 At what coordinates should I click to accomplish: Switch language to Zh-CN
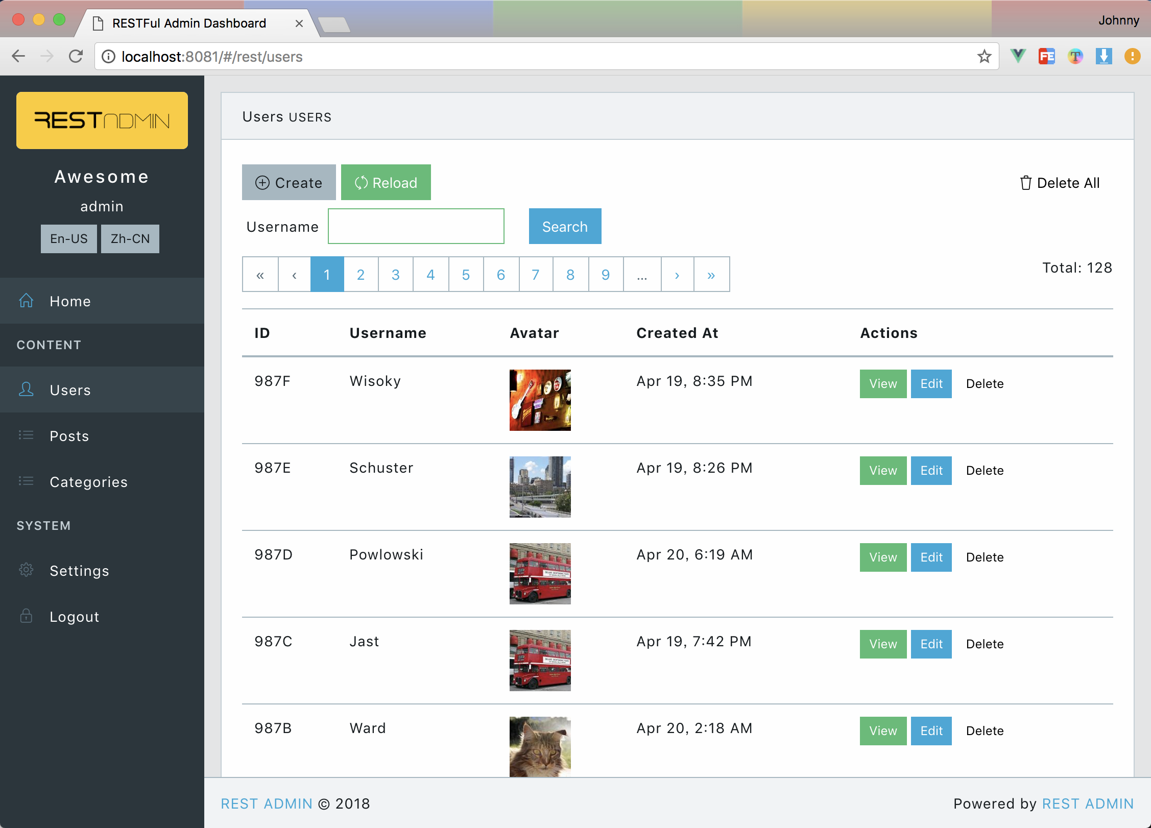pyautogui.click(x=130, y=239)
